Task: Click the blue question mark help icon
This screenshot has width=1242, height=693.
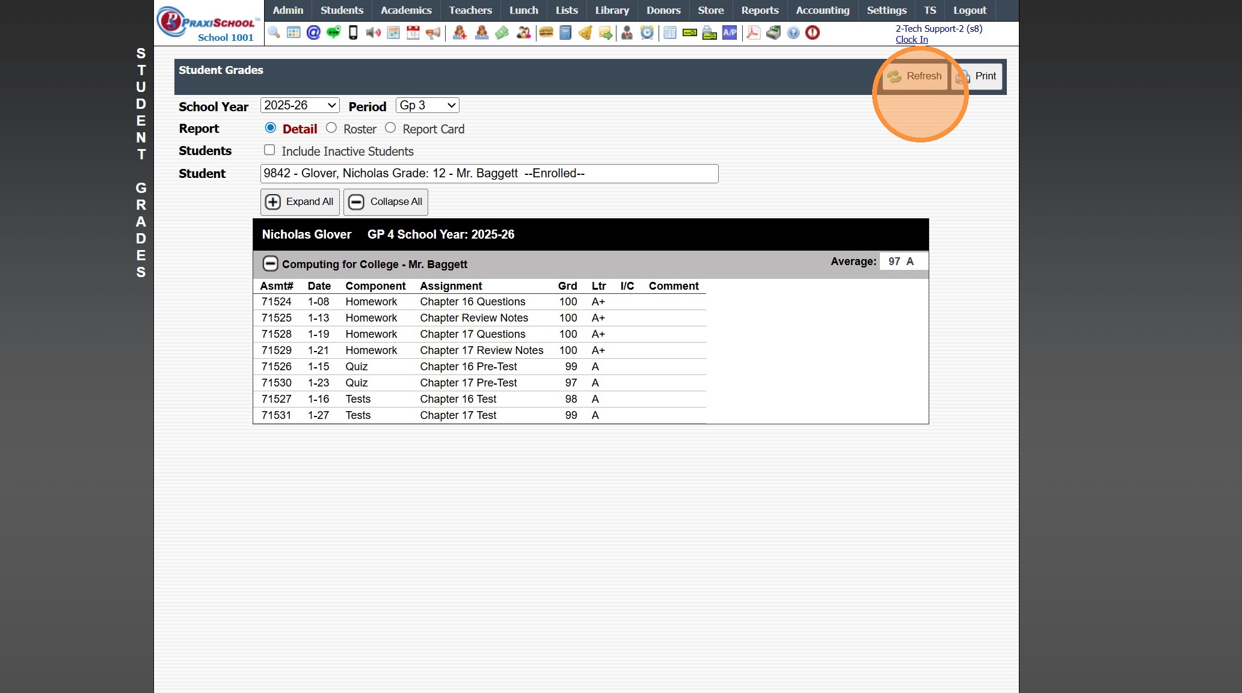Action: point(793,32)
